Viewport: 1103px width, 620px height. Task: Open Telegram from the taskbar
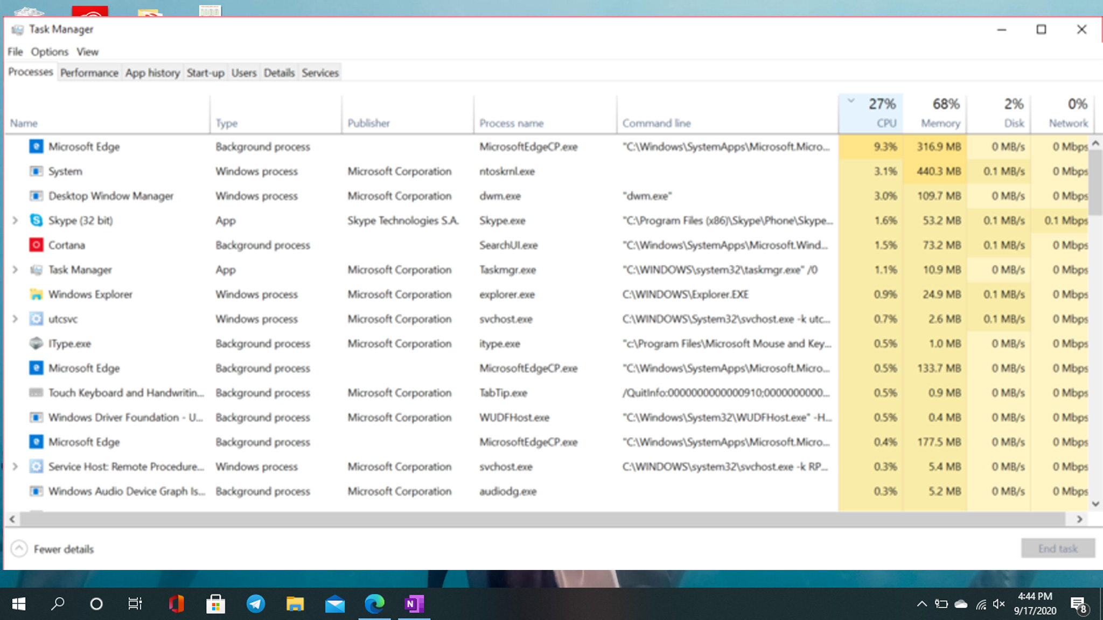[255, 604]
